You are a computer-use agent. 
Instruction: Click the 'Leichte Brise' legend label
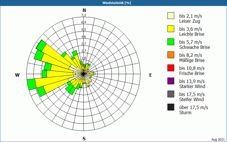(x=192, y=34)
